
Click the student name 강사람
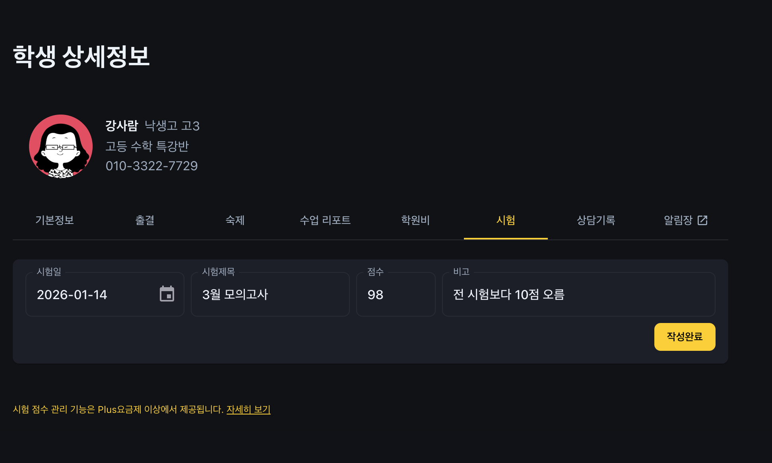[122, 126]
